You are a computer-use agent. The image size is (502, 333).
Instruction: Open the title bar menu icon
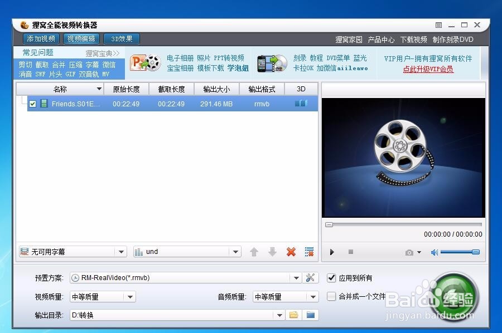438,25
